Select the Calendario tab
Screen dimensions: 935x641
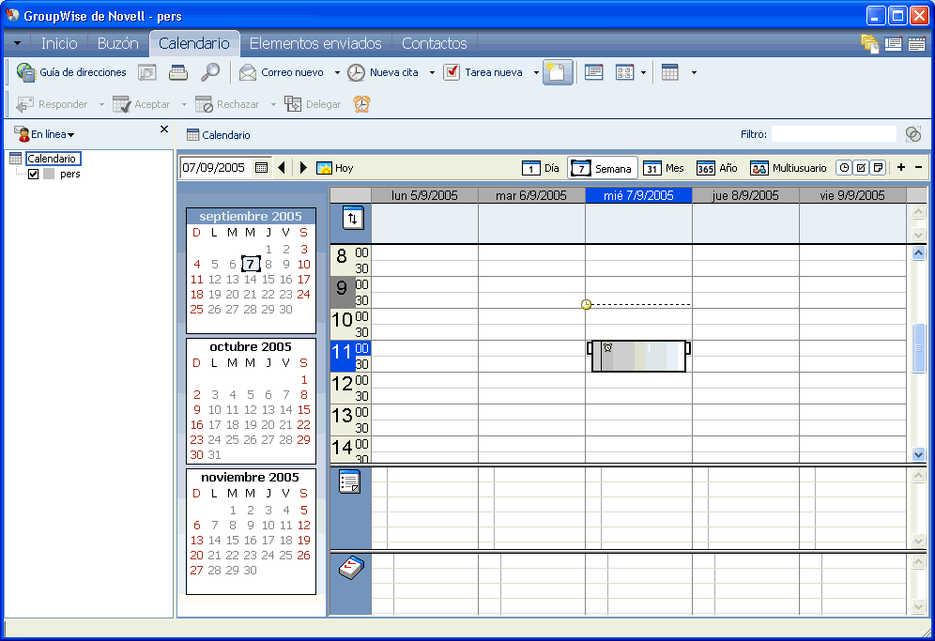(193, 43)
